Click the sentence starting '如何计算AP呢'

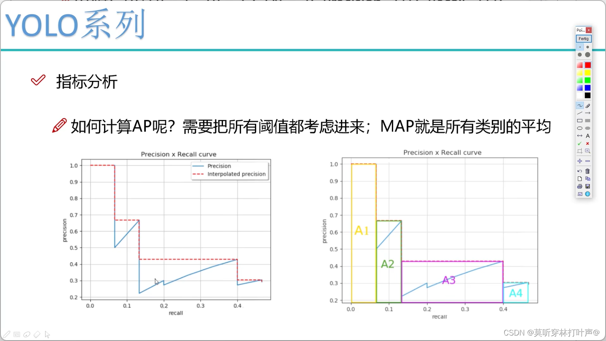coord(311,126)
